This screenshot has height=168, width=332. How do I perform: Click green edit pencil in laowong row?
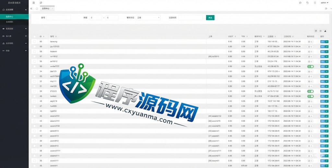point(326,42)
